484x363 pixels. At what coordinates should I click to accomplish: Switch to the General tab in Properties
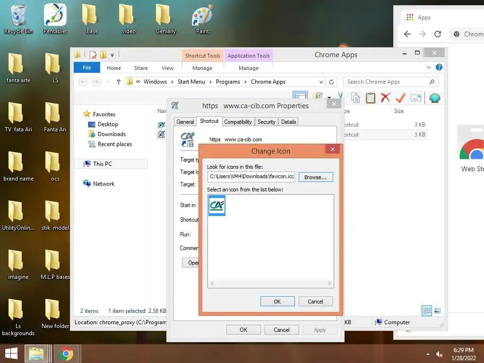[x=185, y=122]
